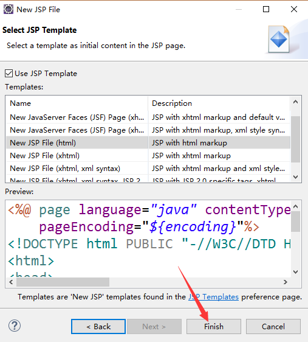Click 'JSP with xhtml markup' description cell

point(219,156)
